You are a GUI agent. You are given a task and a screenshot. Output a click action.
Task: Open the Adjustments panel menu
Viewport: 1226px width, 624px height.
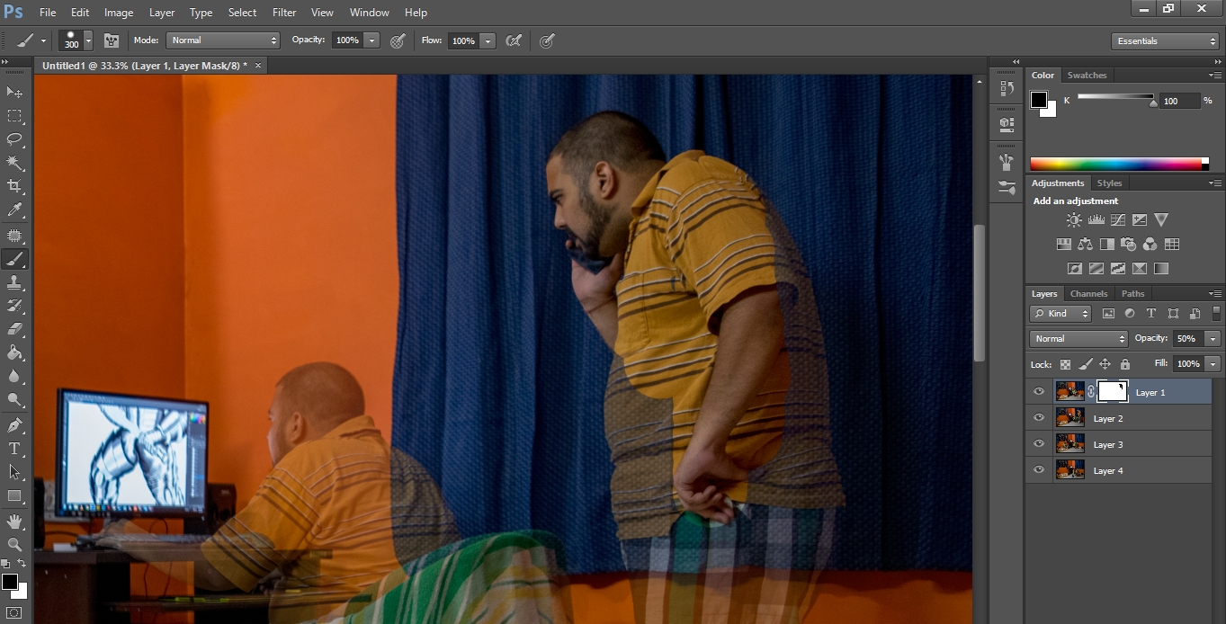click(x=1215, y=183)
